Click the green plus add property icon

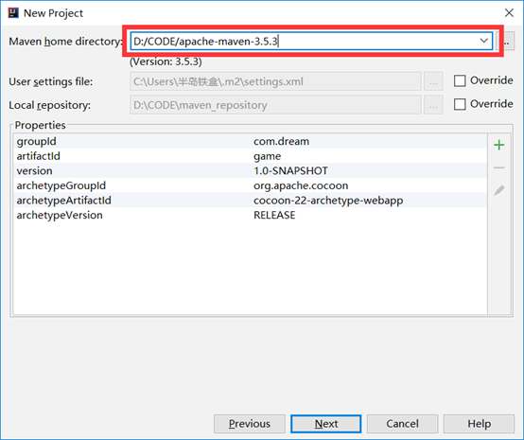499,145
